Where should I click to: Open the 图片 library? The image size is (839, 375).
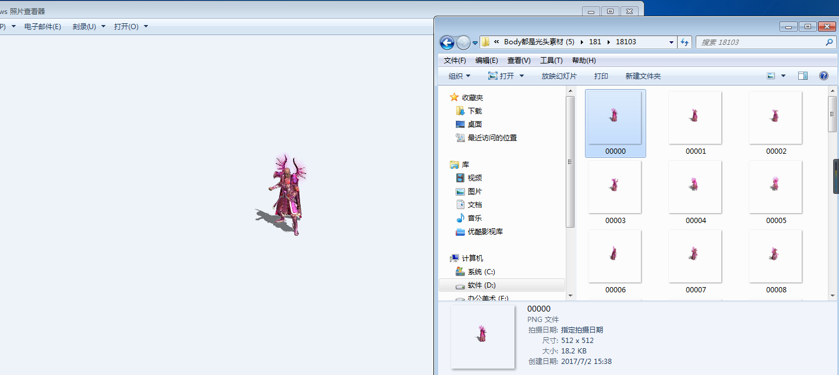pos(469,192)
